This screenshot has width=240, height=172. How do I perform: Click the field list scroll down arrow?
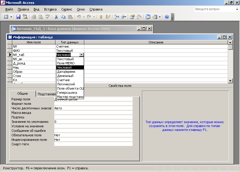pos(230,81)
